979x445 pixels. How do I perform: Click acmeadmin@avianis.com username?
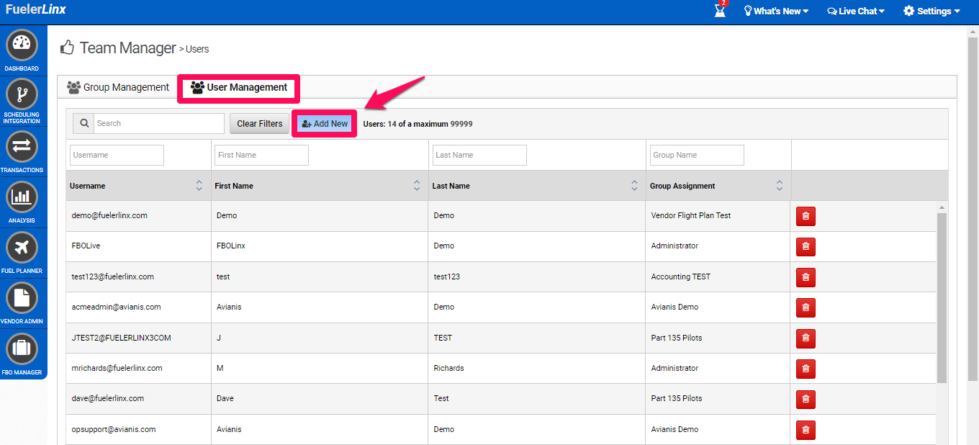click(117, 307)
